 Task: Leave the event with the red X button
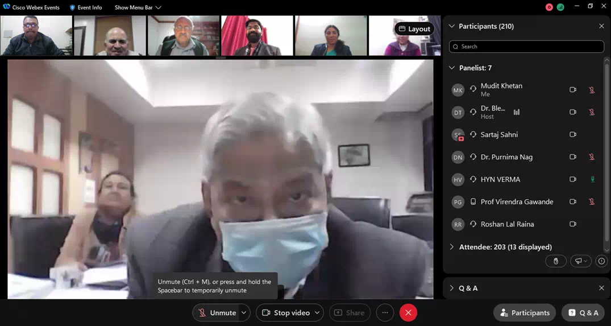(x=408, y=313)
